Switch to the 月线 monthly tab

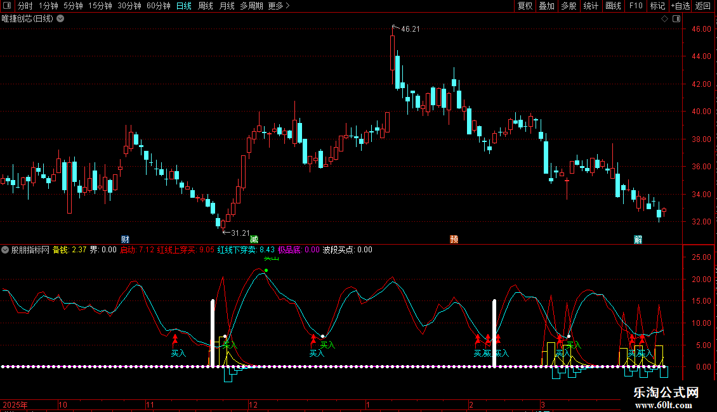pyautogui.click(x=227, y=6)
